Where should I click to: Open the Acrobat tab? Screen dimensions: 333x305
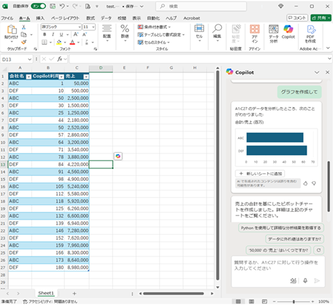point(191,18)
